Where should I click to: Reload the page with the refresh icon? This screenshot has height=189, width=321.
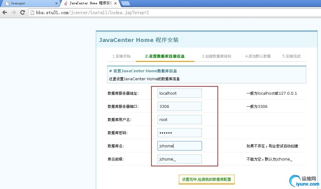(23, 13)
